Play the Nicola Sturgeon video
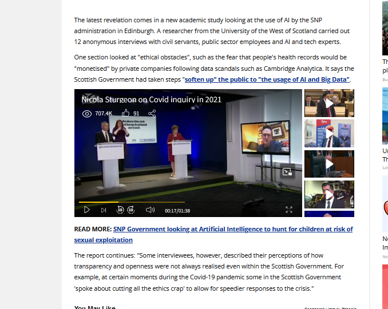This screenshot has width=388, height=309. (86, 210)
